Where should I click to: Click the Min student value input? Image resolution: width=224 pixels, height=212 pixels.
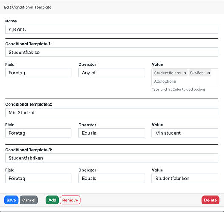[185, 133]
